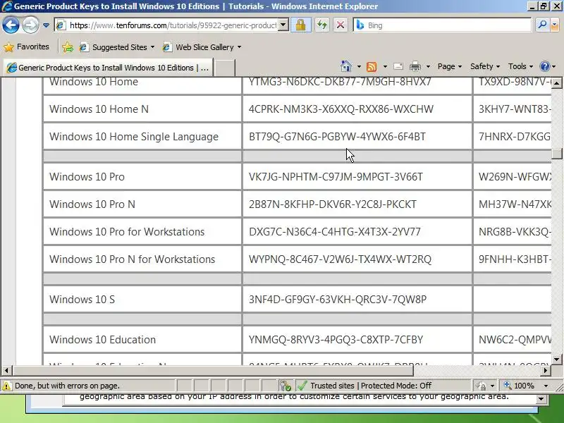Click the Print icon
The height and width of the screenshot is (423, 564).
(x=415, y=66)
